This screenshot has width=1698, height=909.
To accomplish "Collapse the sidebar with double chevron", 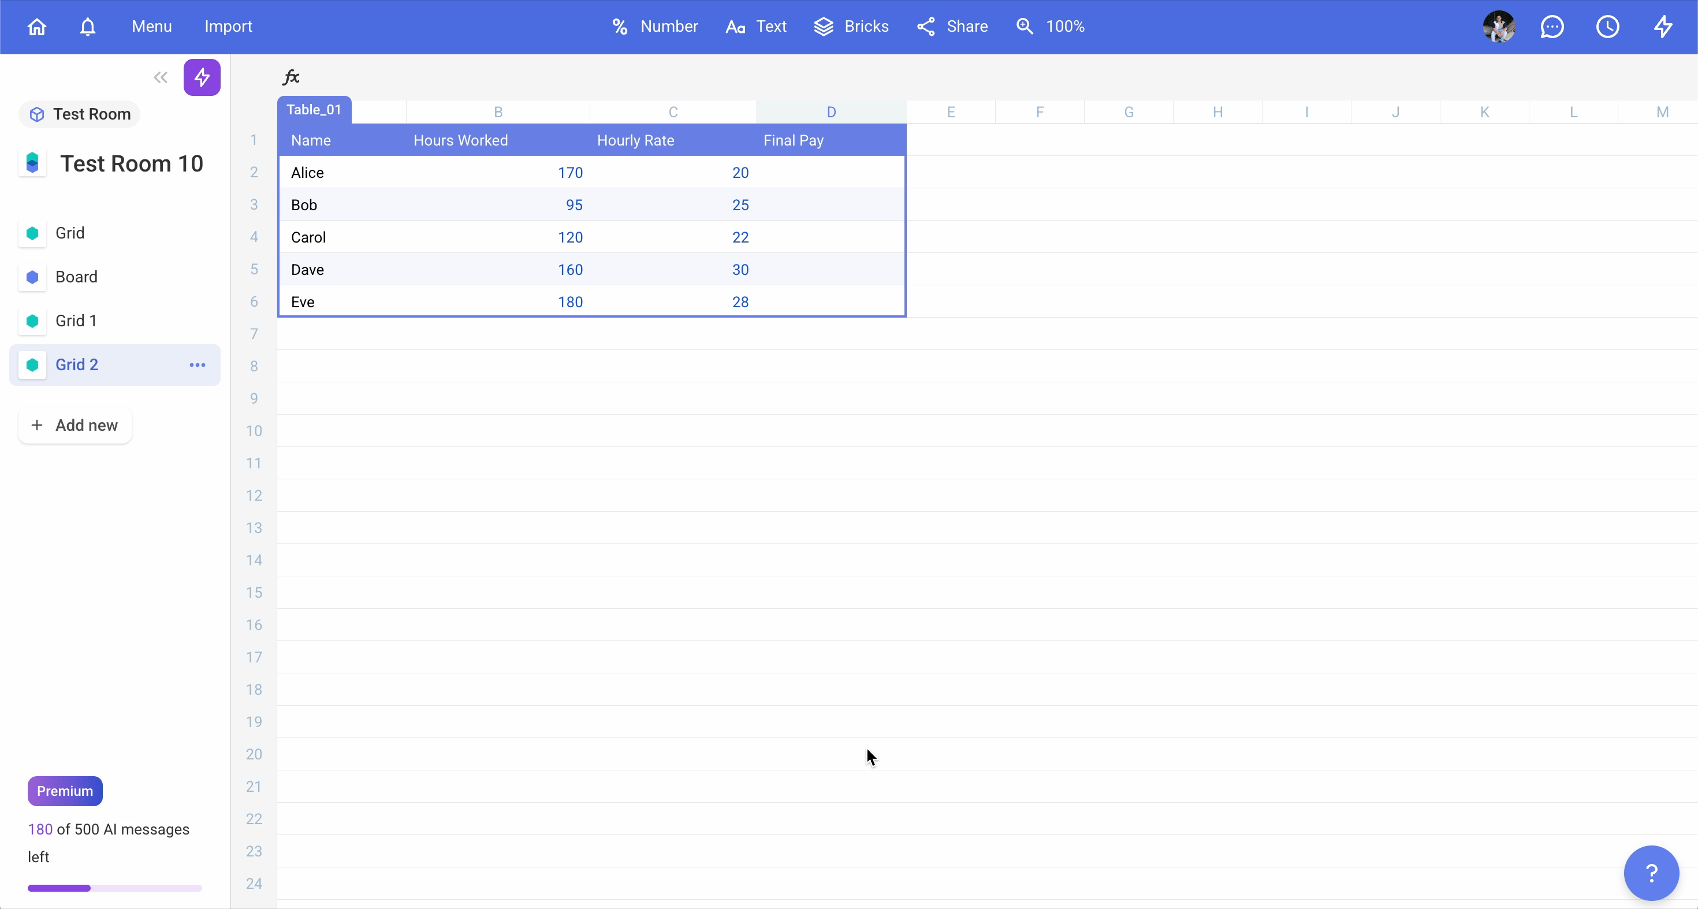I will (x=160, y=77).
